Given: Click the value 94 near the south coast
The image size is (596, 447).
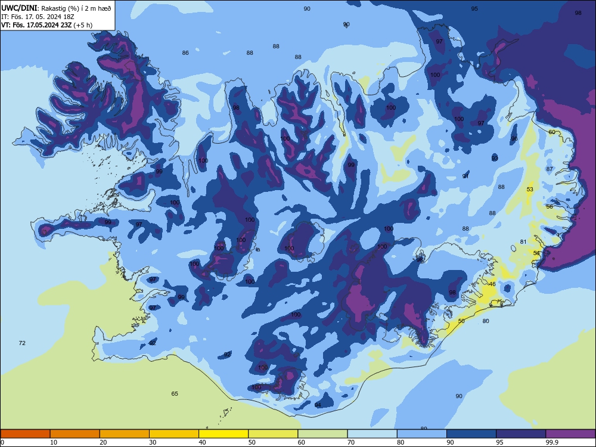Looking at the screenshot, I should [x=318, y=405].
